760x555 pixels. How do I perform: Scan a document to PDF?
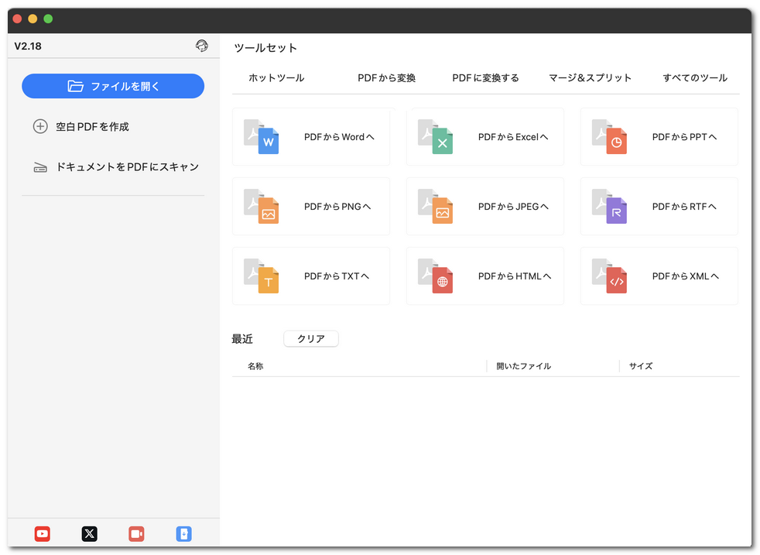coord(112,166)
